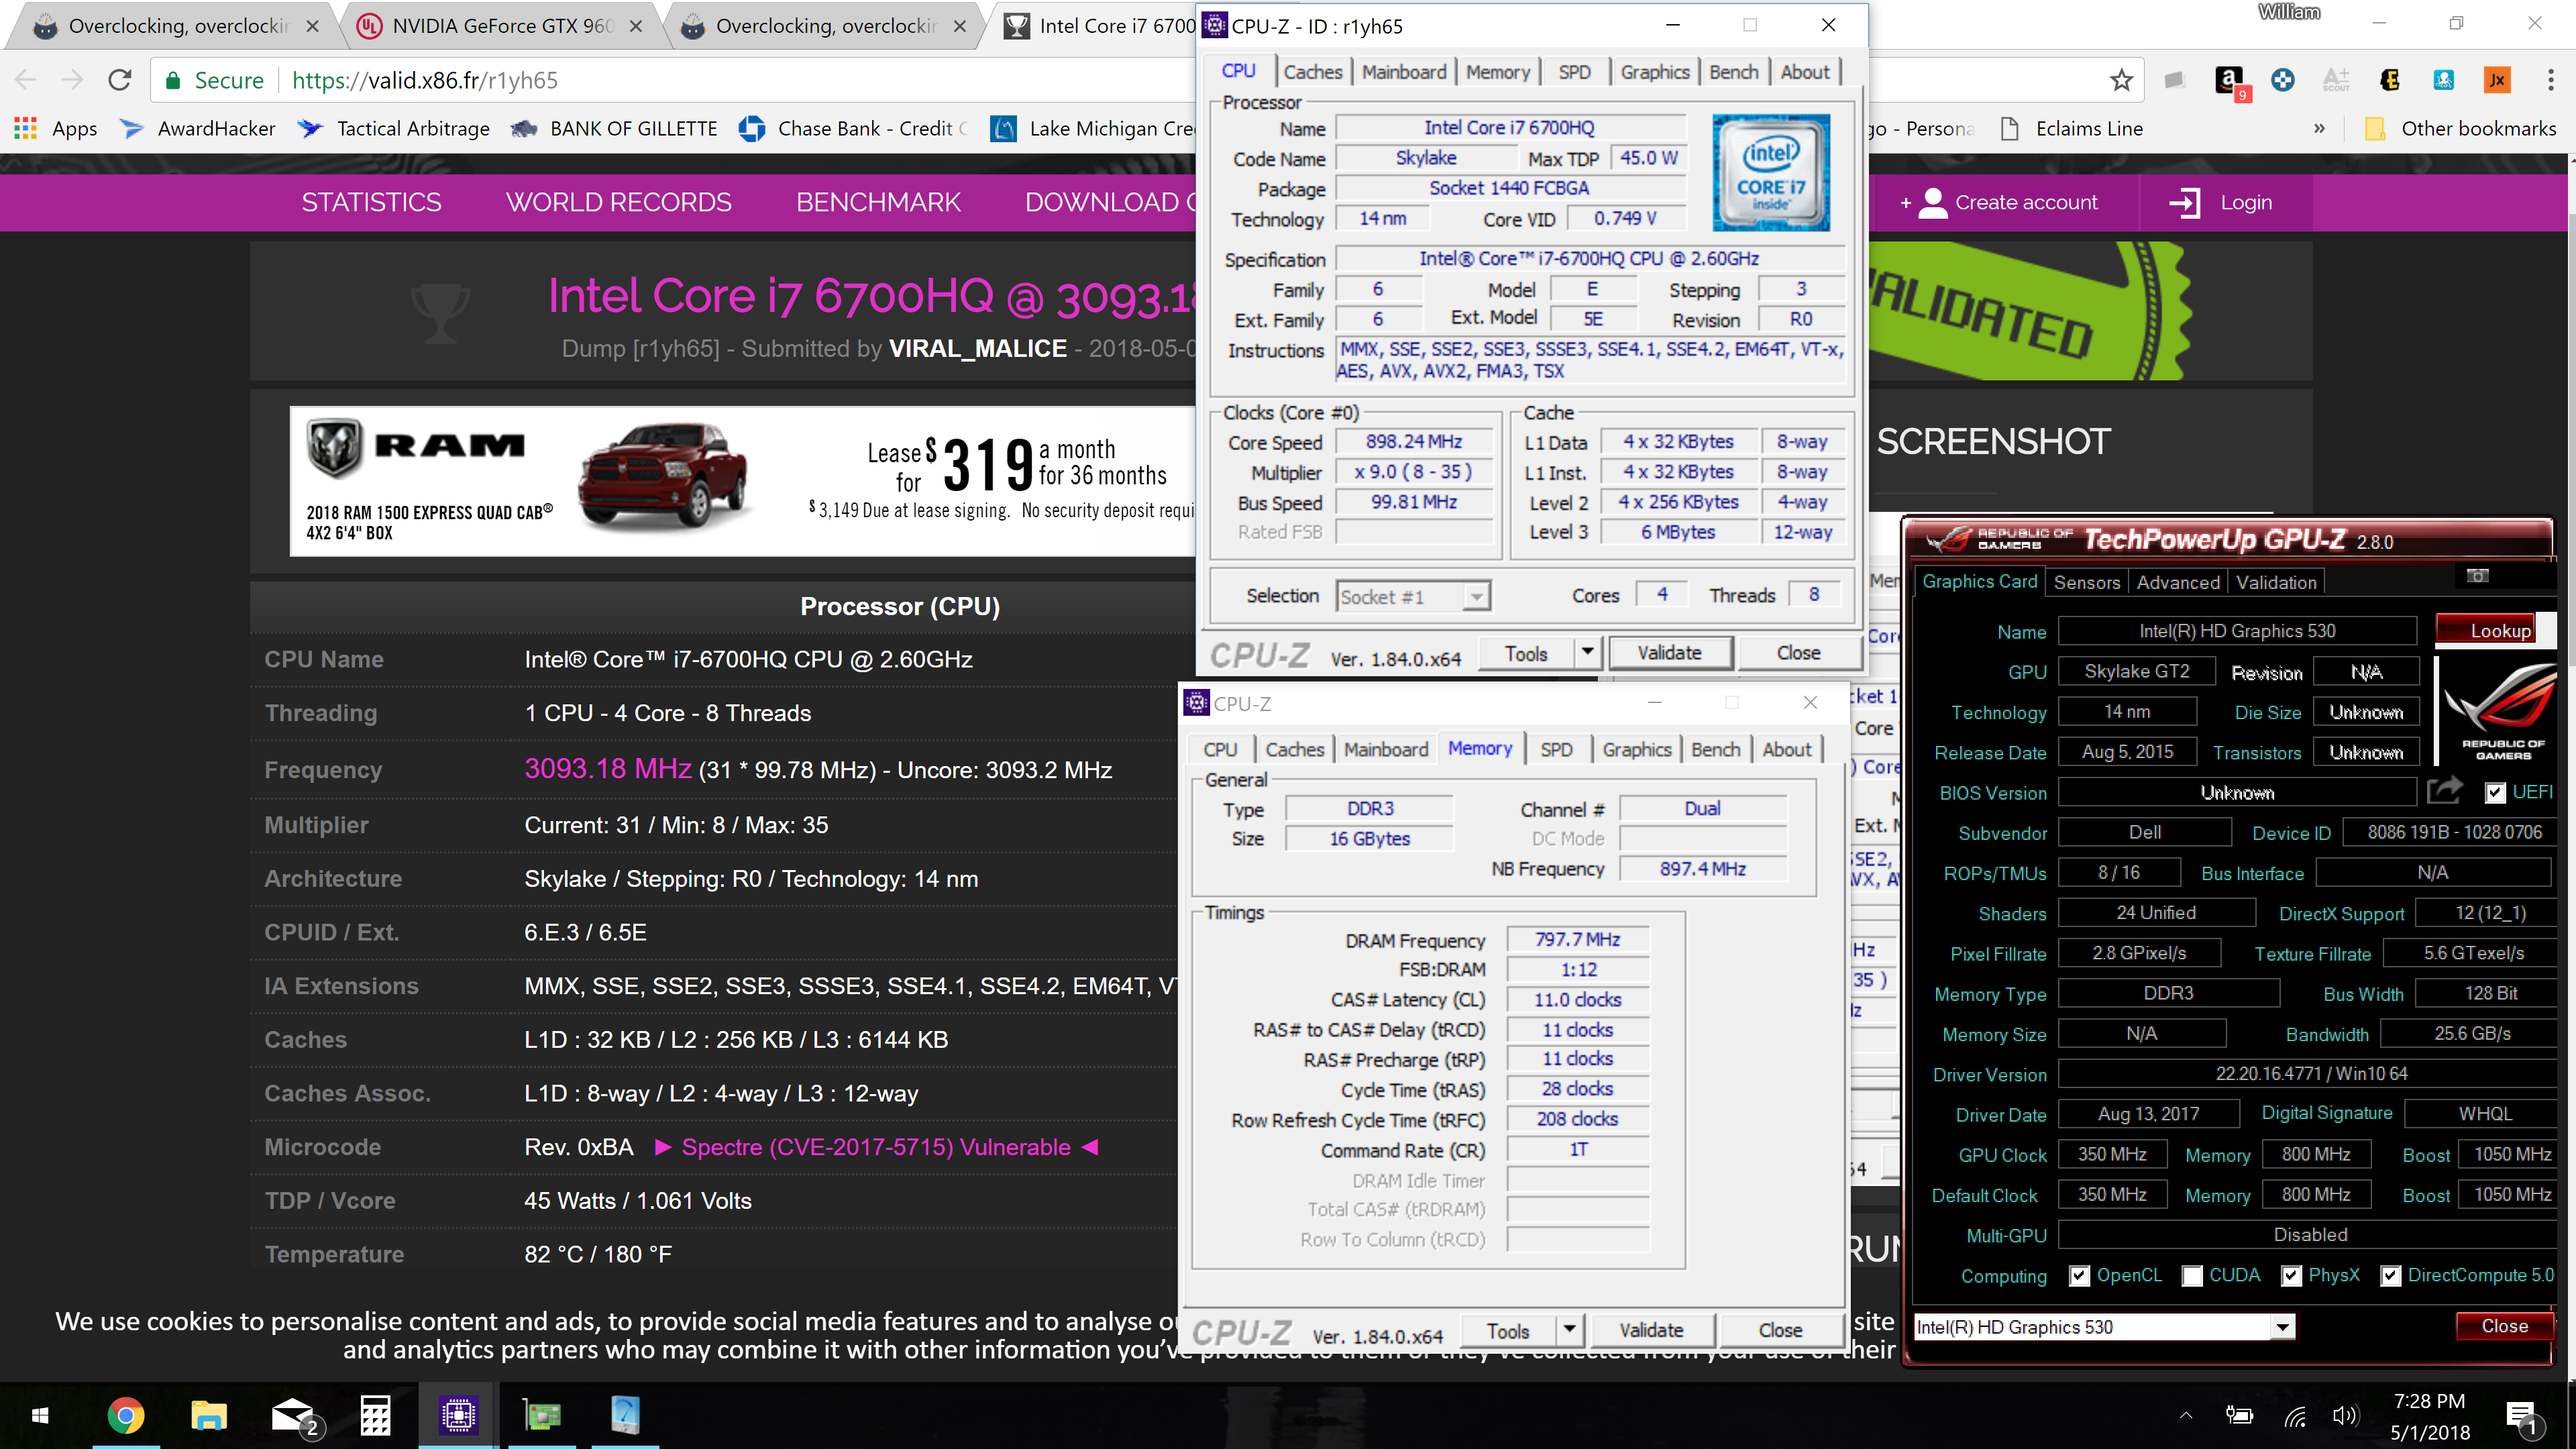Expand Tools dropdown arrow in lower CPU-Z
Screen dimensions: 2576x1449
(x=1569, y=1330)
